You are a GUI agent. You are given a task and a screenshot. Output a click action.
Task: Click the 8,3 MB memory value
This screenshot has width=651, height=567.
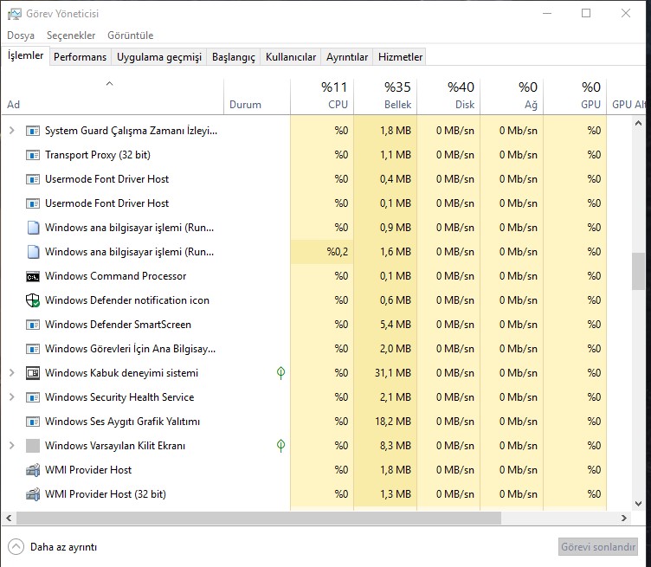[395, 446]
